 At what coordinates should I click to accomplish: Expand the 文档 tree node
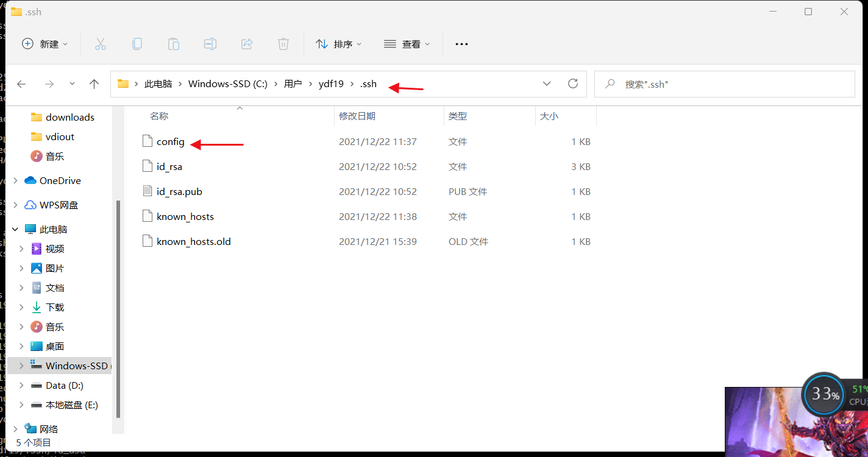tap(22, 288)
